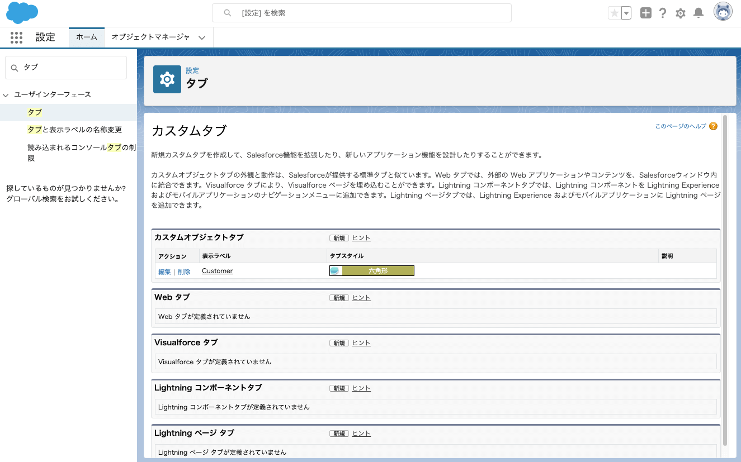The image size is (741, 462).
Task: Click 新規 for Lightning コンポーネントタブ
Action: tap(339, 388)
